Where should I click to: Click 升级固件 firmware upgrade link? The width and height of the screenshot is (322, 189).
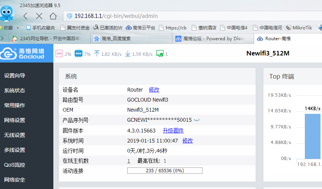[173, 131]
